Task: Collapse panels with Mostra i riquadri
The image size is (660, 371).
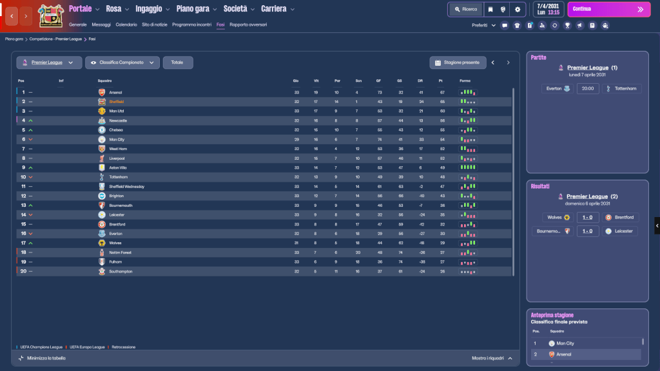Action: click(492, 358)
